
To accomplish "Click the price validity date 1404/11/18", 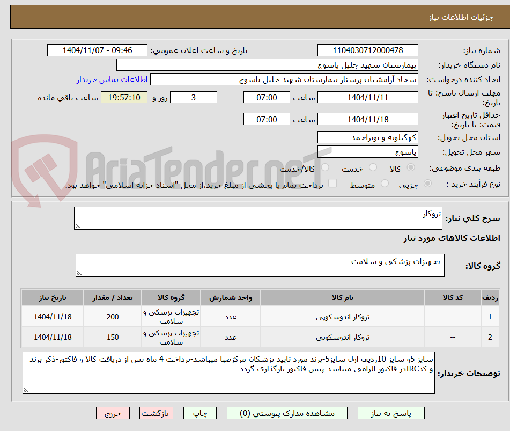I will pos(367,119).
